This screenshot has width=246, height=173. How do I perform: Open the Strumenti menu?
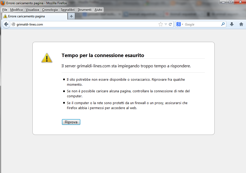click(x=84, y=10)
